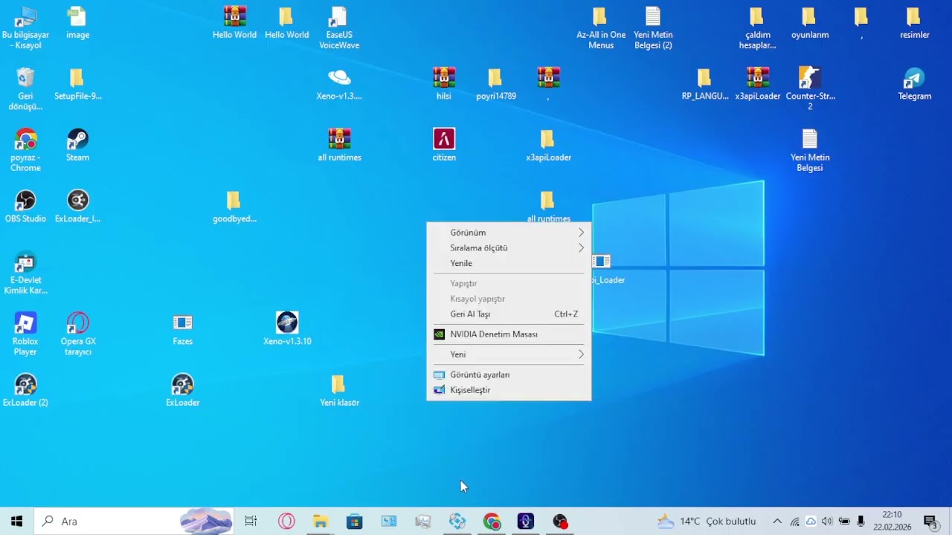Open the notification center
The image size is (952, 535).
pyautogui.click(x=930, y=522)
